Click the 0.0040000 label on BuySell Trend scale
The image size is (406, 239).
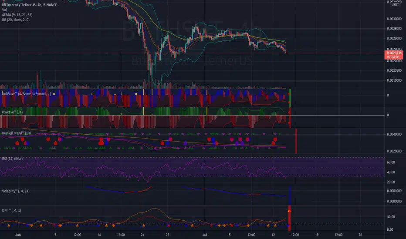pos(394,134)
